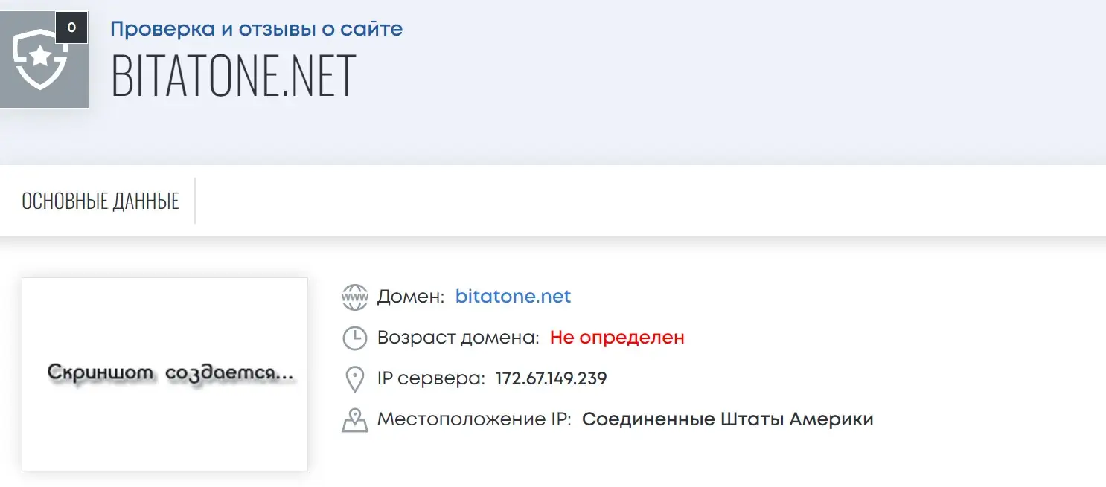
Task: Click the 'Домен:' label
Action: pos(411,297)
